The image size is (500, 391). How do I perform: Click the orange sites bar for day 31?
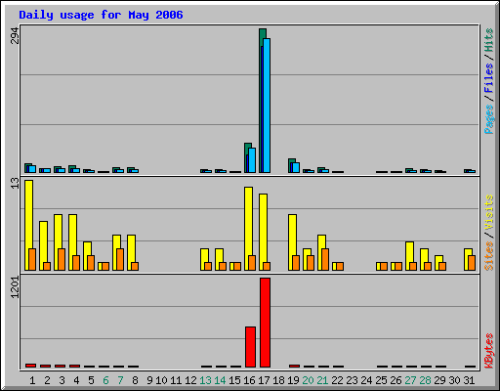tap(472, 263)
